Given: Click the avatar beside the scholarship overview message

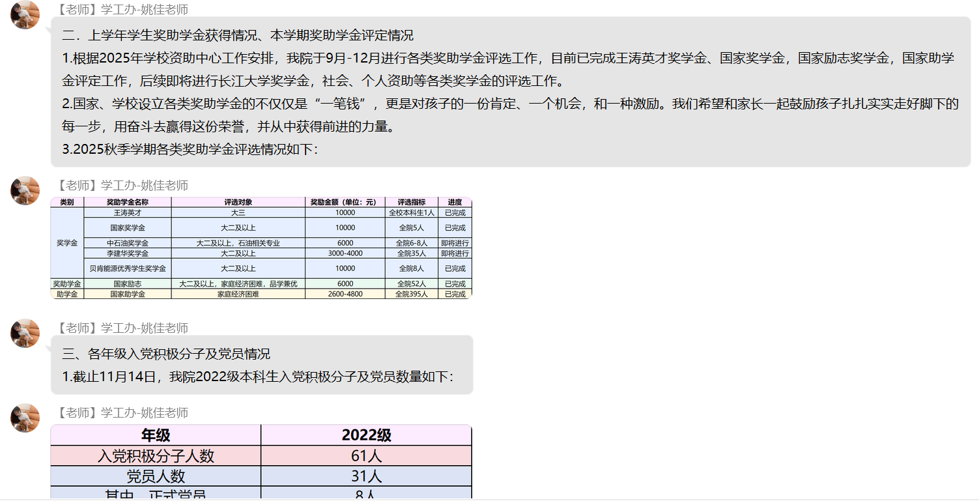Looking at the screenshot, I should 25,14.
